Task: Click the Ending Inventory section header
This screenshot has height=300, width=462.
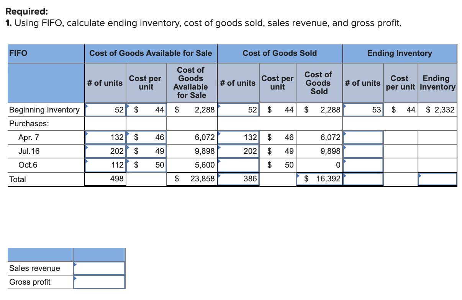Action: [x=400, y=54]
